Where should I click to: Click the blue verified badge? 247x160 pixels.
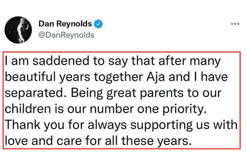coord(99,24)
